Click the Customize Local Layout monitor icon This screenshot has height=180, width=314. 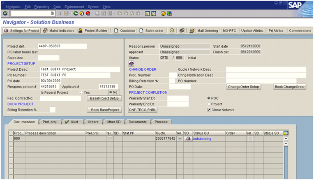pyautogui.click(x=170, y=14)
